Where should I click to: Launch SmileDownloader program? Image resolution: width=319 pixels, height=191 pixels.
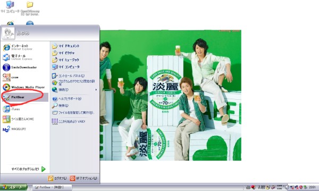pyautogui.click(x=25, y=67)
